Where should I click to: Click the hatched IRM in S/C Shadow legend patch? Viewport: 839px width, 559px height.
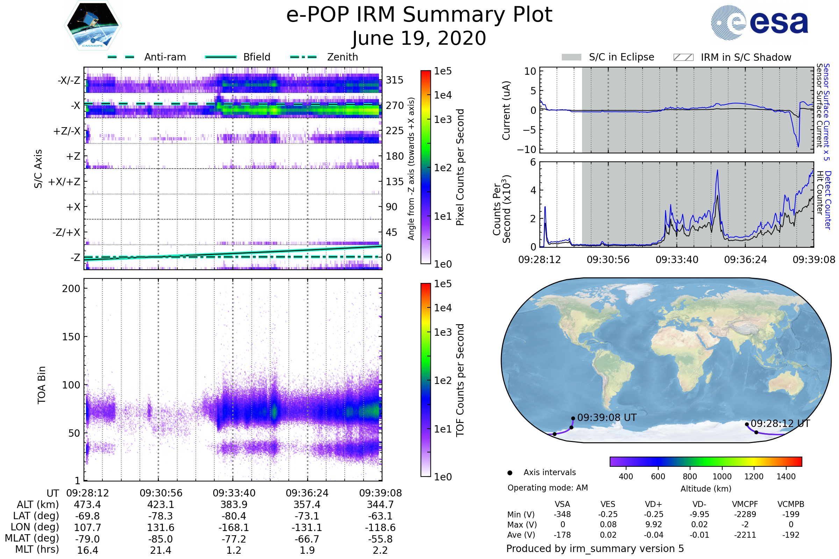point(683,57)
